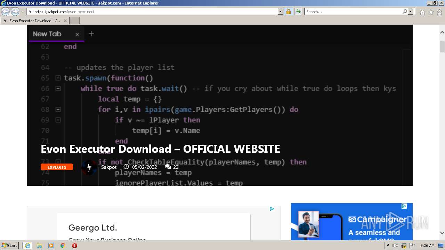Click the address bar URL field
The height and width of the screenshot is (250, 445).
click(152, 12)
